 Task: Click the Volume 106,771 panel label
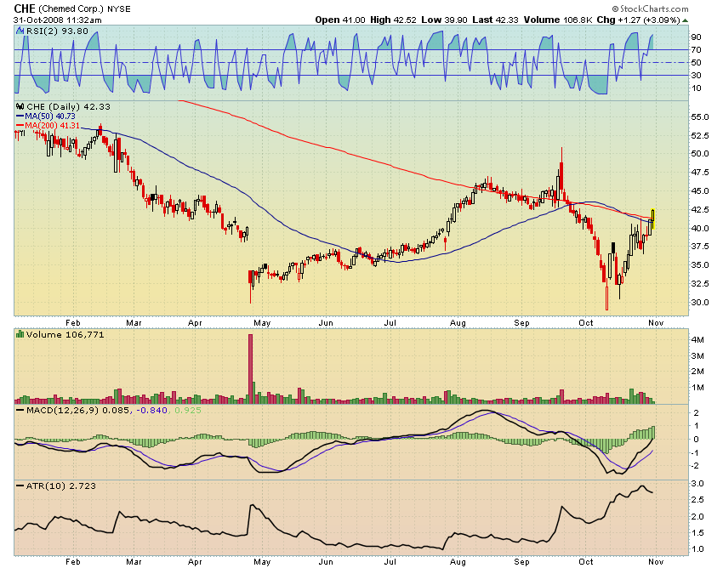65,334
